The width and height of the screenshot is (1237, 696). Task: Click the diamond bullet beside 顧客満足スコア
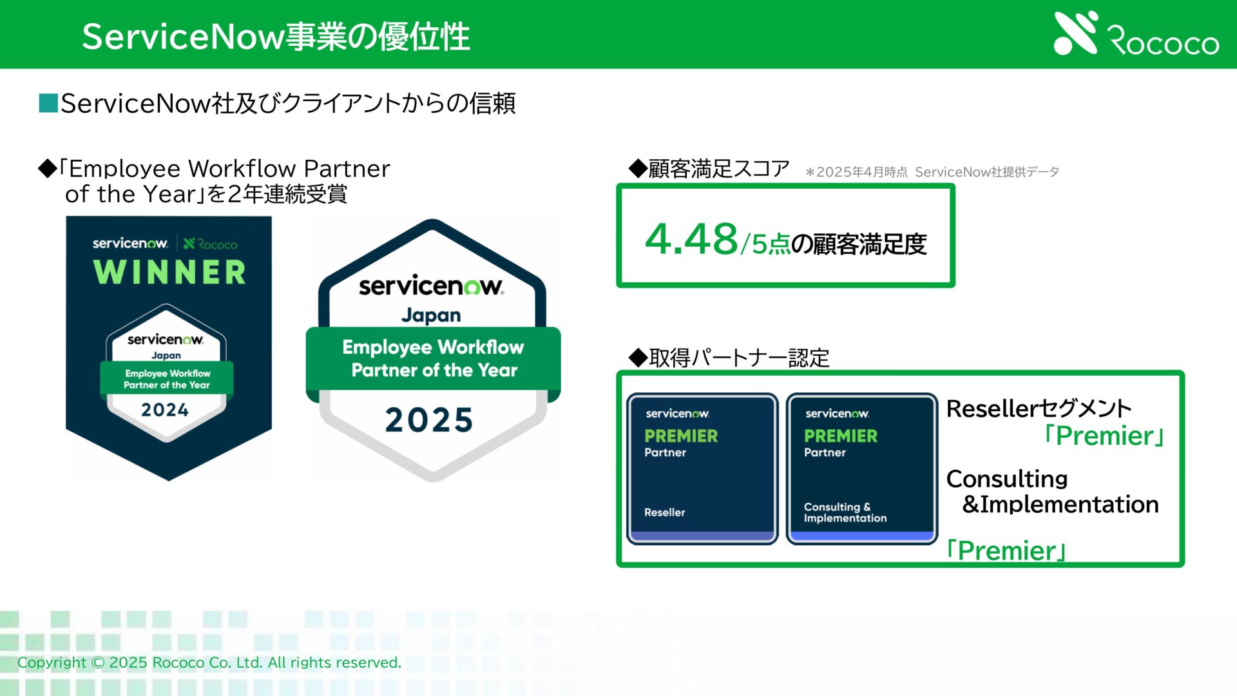[x=637, y=169]
